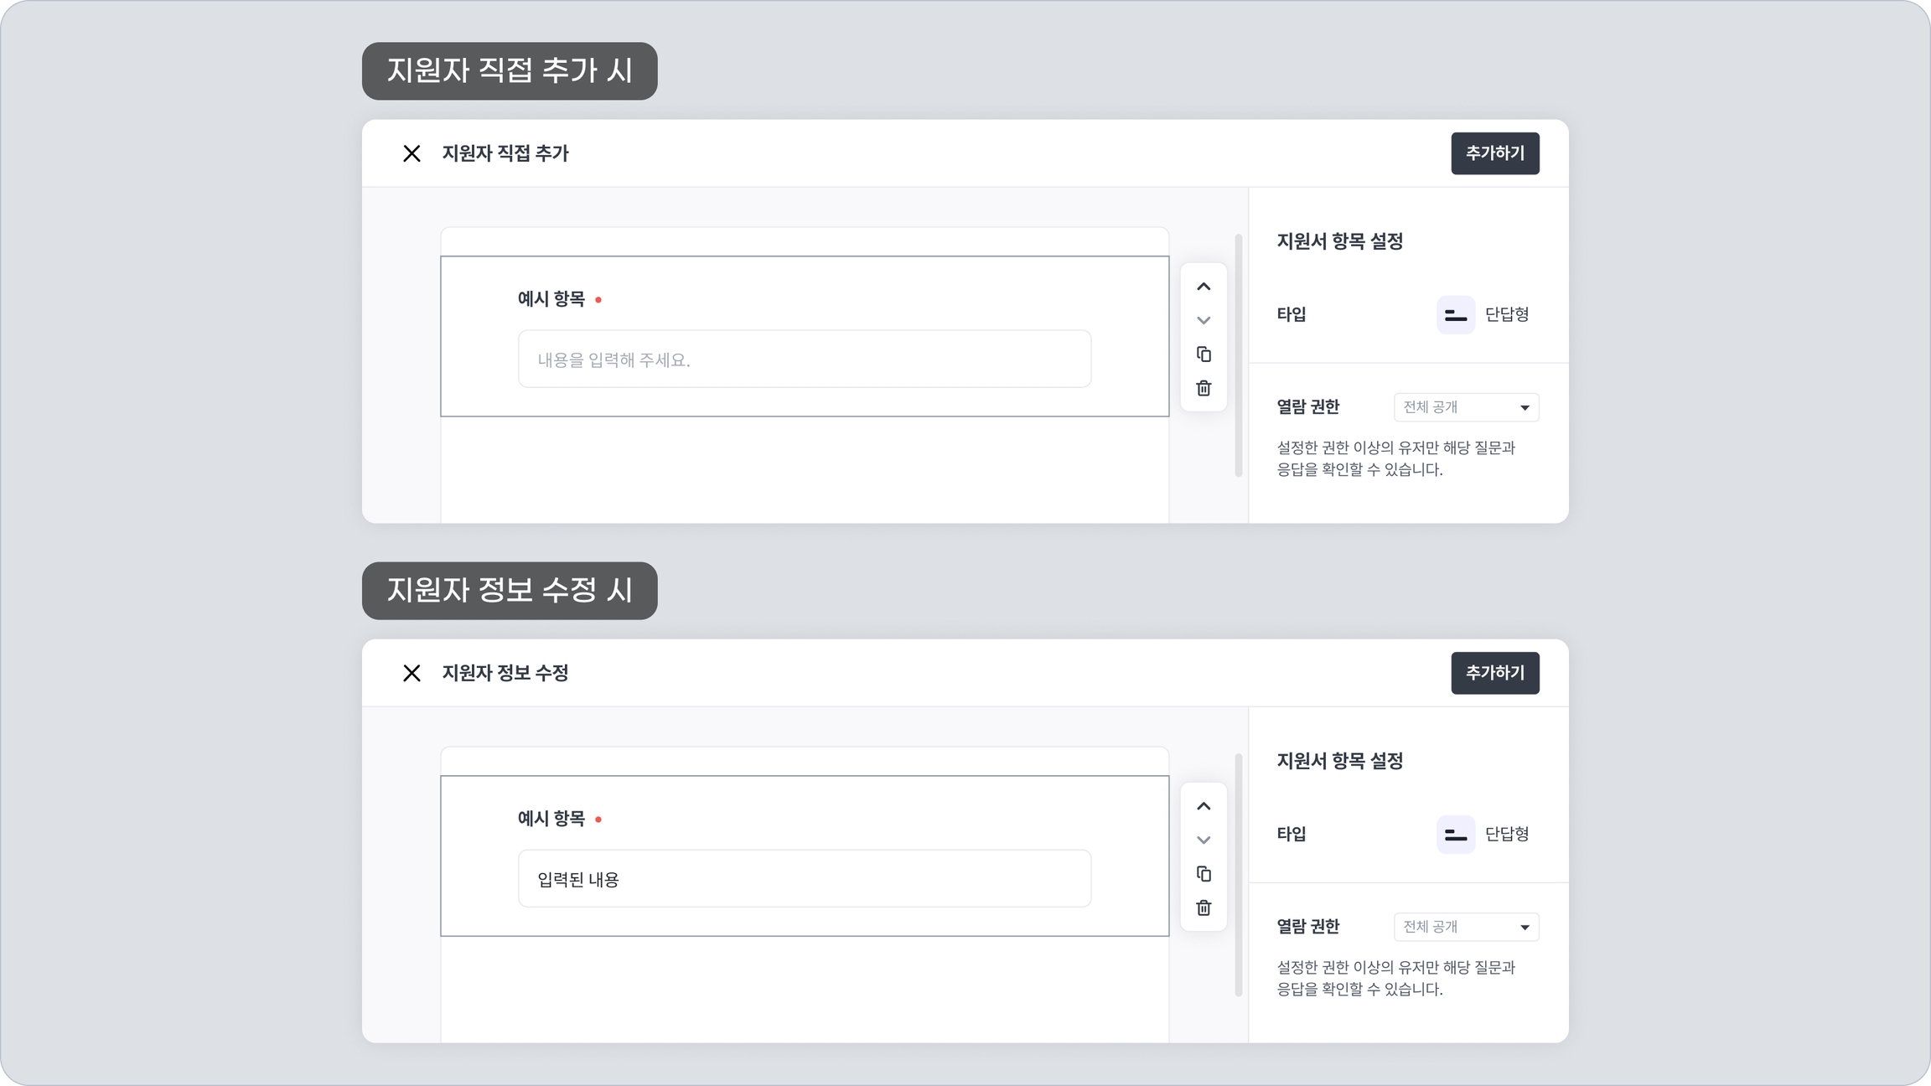Open 열람 권한 dropdown in 지원자 정보 수정 panel
Screen dimensions: 1931x1086
tap(1466, 927)
